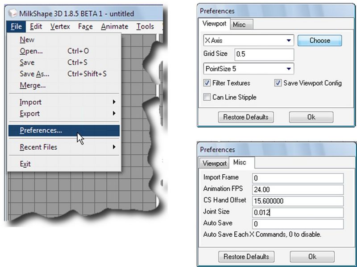Toggle the Save Viewport Config checkbox
The height and width of the screenshot is (267, 357).
coord(278,83)
